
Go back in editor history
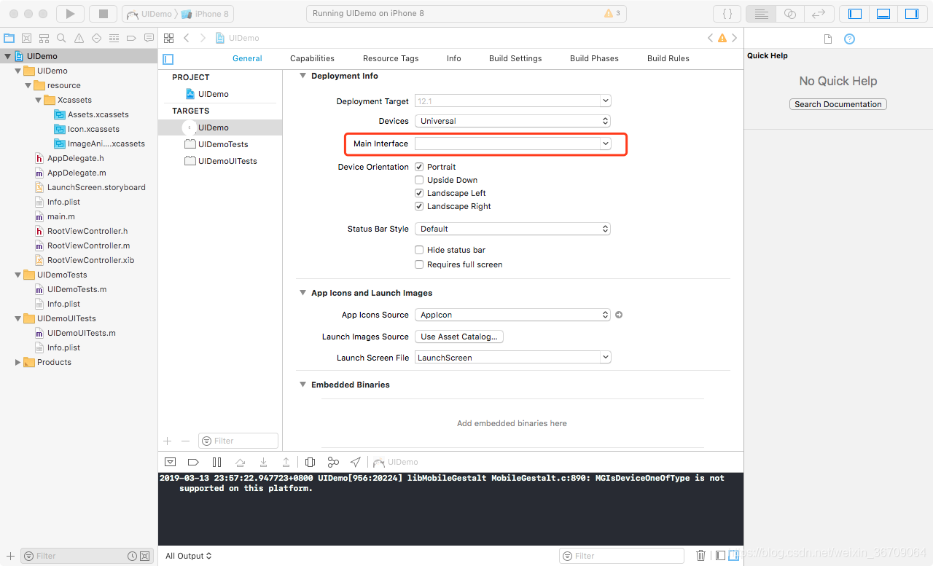(187, 38)
